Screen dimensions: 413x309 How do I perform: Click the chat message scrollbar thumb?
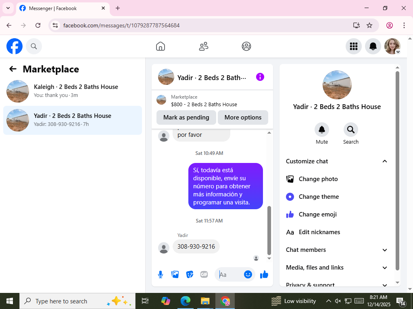tap(269, 231)
